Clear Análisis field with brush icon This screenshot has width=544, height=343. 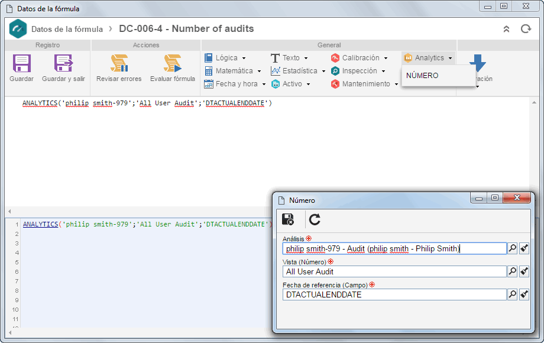tap(524, 248)
